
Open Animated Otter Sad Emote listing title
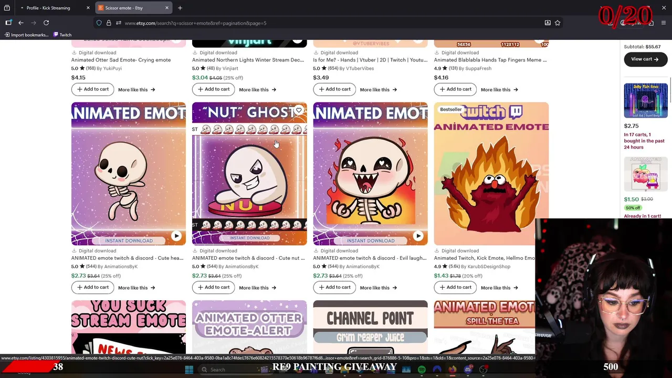click(121, 60)
